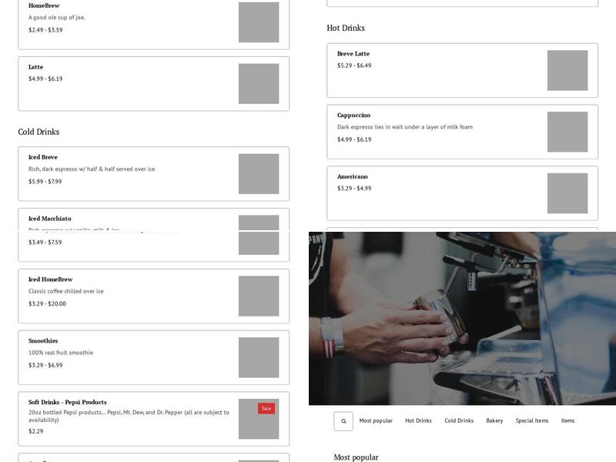
Task: Click the red Sale badge
Action: pos(266,409)
